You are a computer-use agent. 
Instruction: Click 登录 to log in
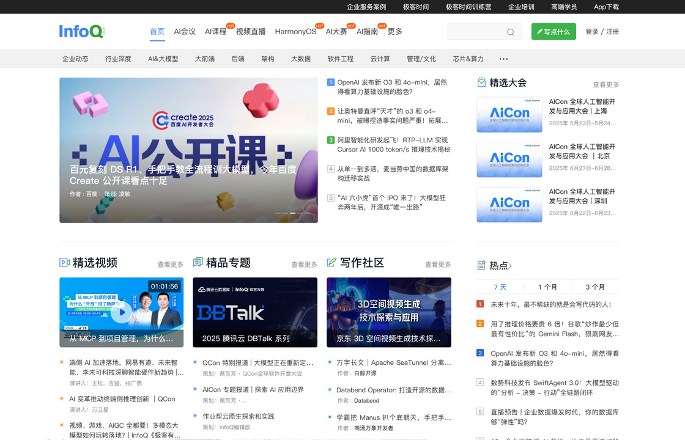(591, 31)
